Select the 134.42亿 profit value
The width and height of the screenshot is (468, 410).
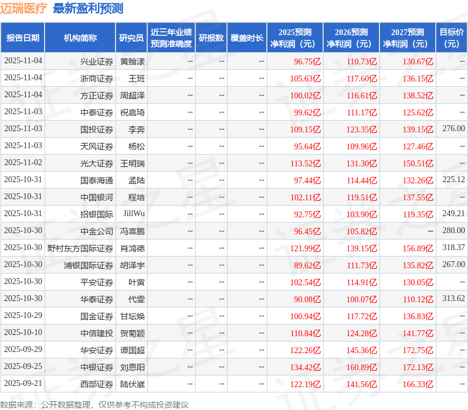click(306, 368)
